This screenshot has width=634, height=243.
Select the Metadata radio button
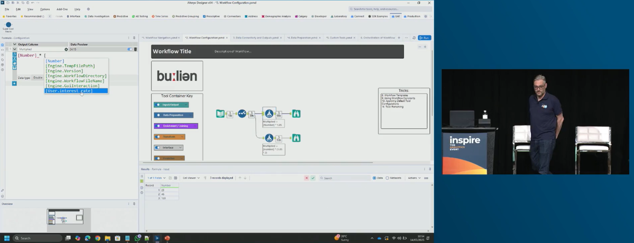tap(387, 178)
